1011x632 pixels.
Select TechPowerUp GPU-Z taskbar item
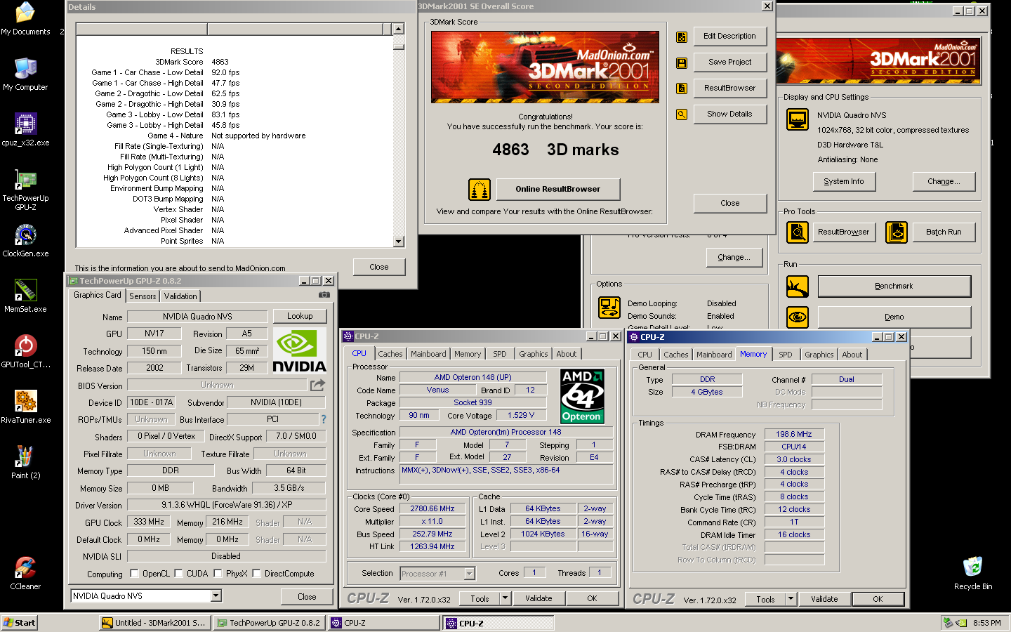269,623
